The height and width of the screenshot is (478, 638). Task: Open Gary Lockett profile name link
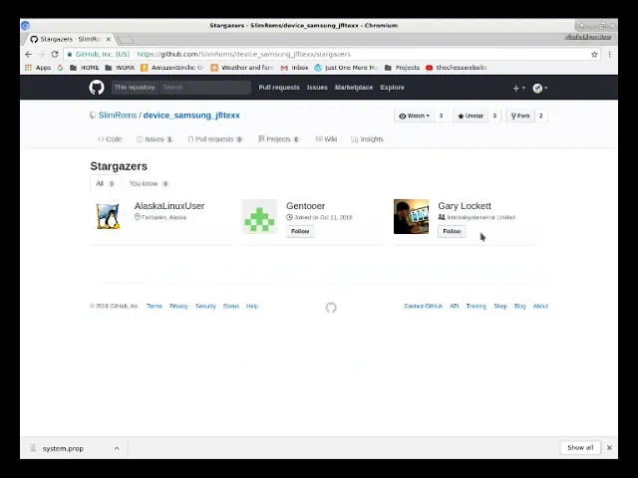[x=465, y=206]
